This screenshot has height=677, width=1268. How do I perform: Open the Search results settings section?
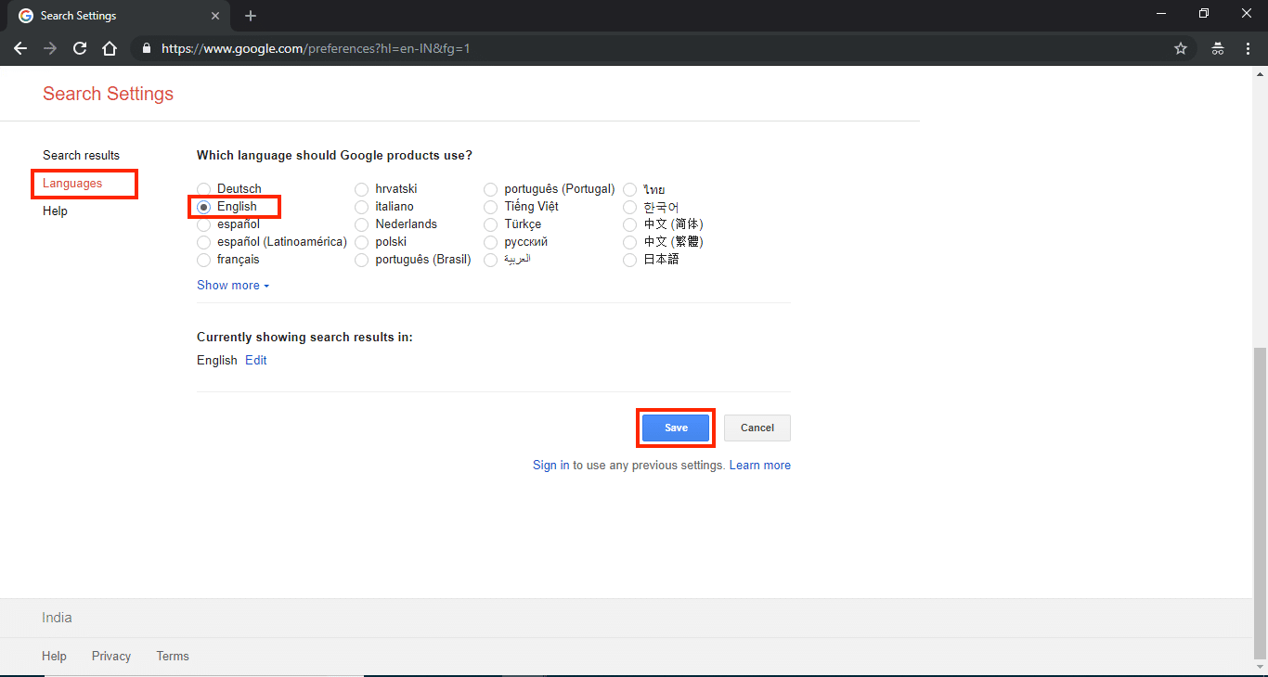pyautogui.click(x=81, y=155)
